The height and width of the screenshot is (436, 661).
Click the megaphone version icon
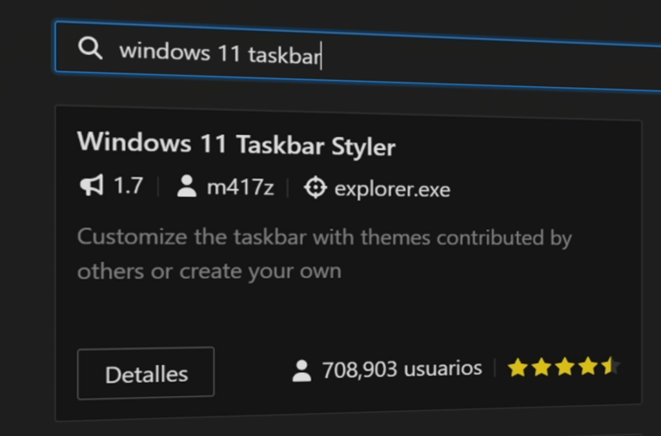pos(92,185)
